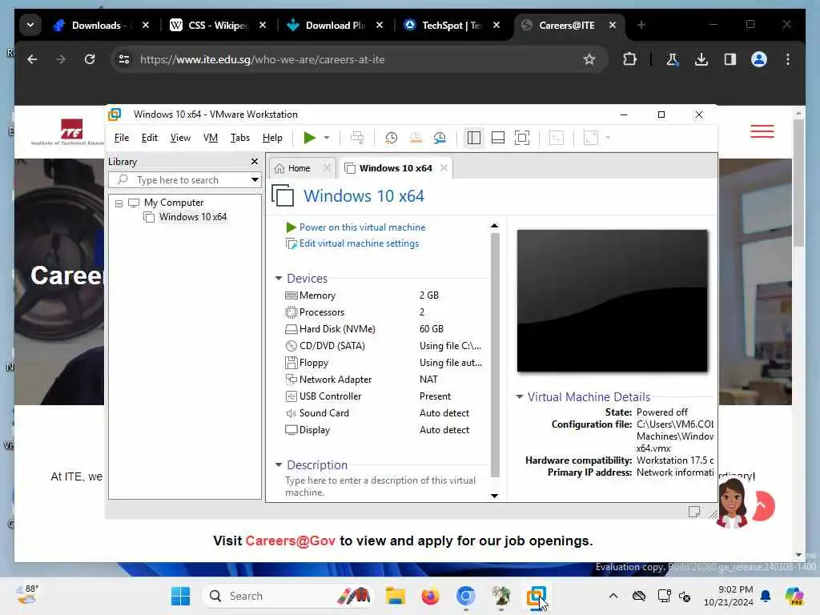The image size is (820, 615).
Task: Take a snapshot using the clock toolbar icon
Action: [x=391, y=138]
